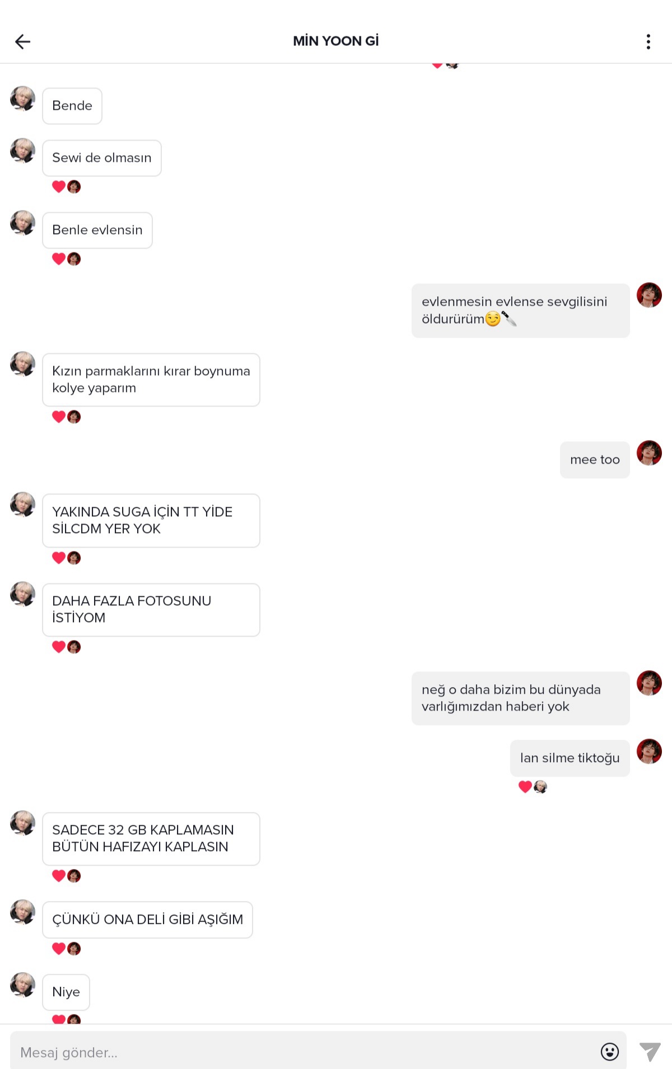Tap your avatar beside "mee too" message
The width and height of the screenshot is (672, 1069).
point(649,453)
